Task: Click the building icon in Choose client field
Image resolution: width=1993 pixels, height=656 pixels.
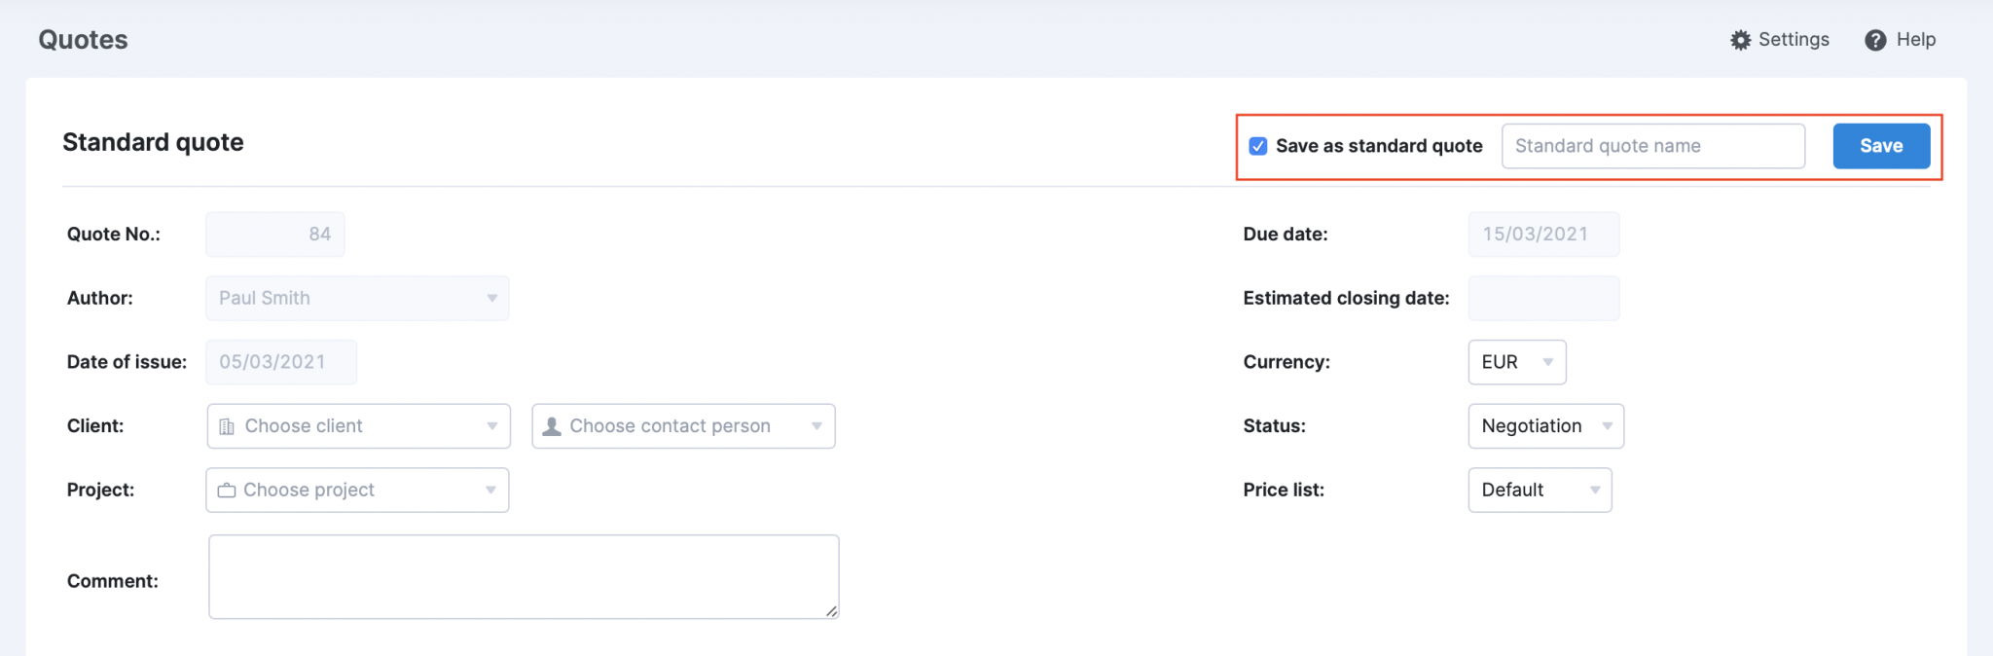Action: coord(228,425)
